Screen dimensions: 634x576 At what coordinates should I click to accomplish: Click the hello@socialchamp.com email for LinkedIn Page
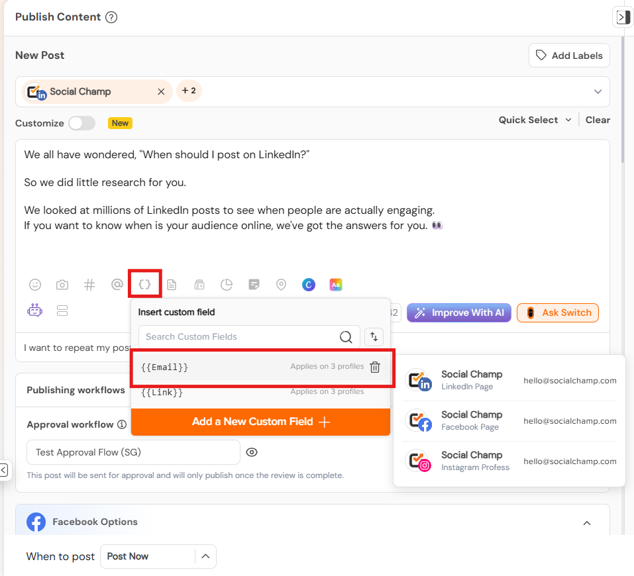coord(570,381)
